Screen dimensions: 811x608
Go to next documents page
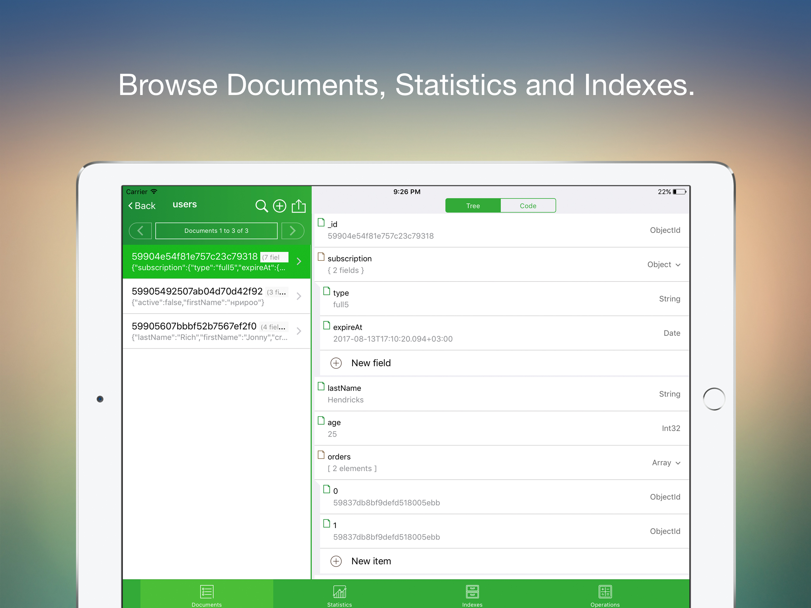tap(293, 231)
